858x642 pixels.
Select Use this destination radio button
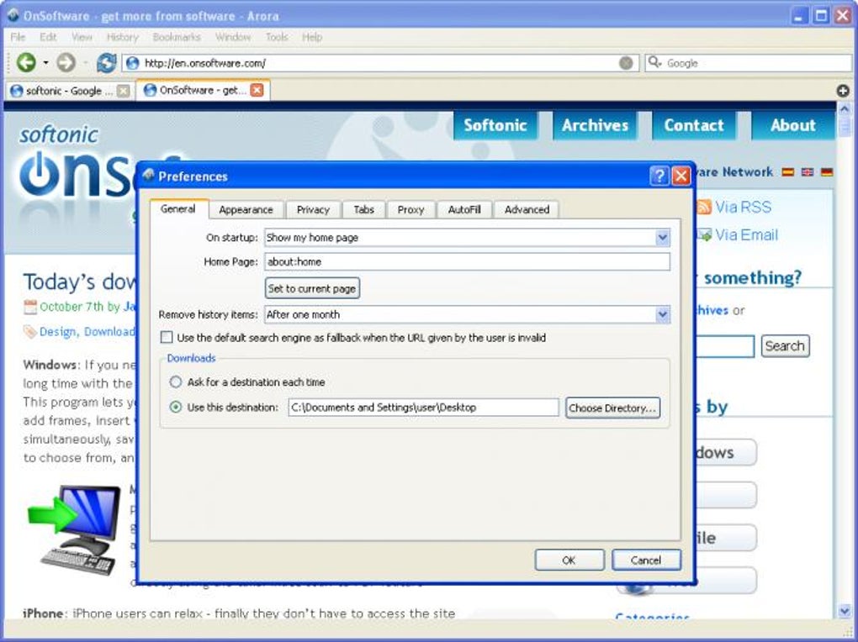(x=175, y=407)
